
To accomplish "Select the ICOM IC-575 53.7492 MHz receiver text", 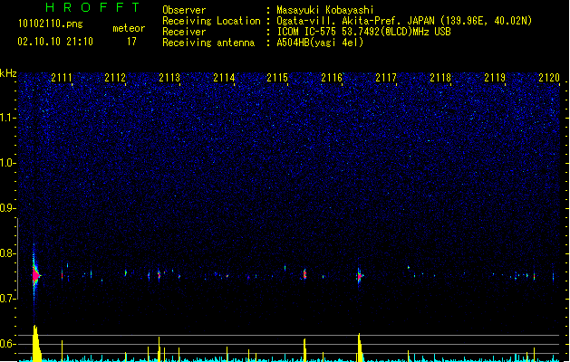I will coord(364,32).
